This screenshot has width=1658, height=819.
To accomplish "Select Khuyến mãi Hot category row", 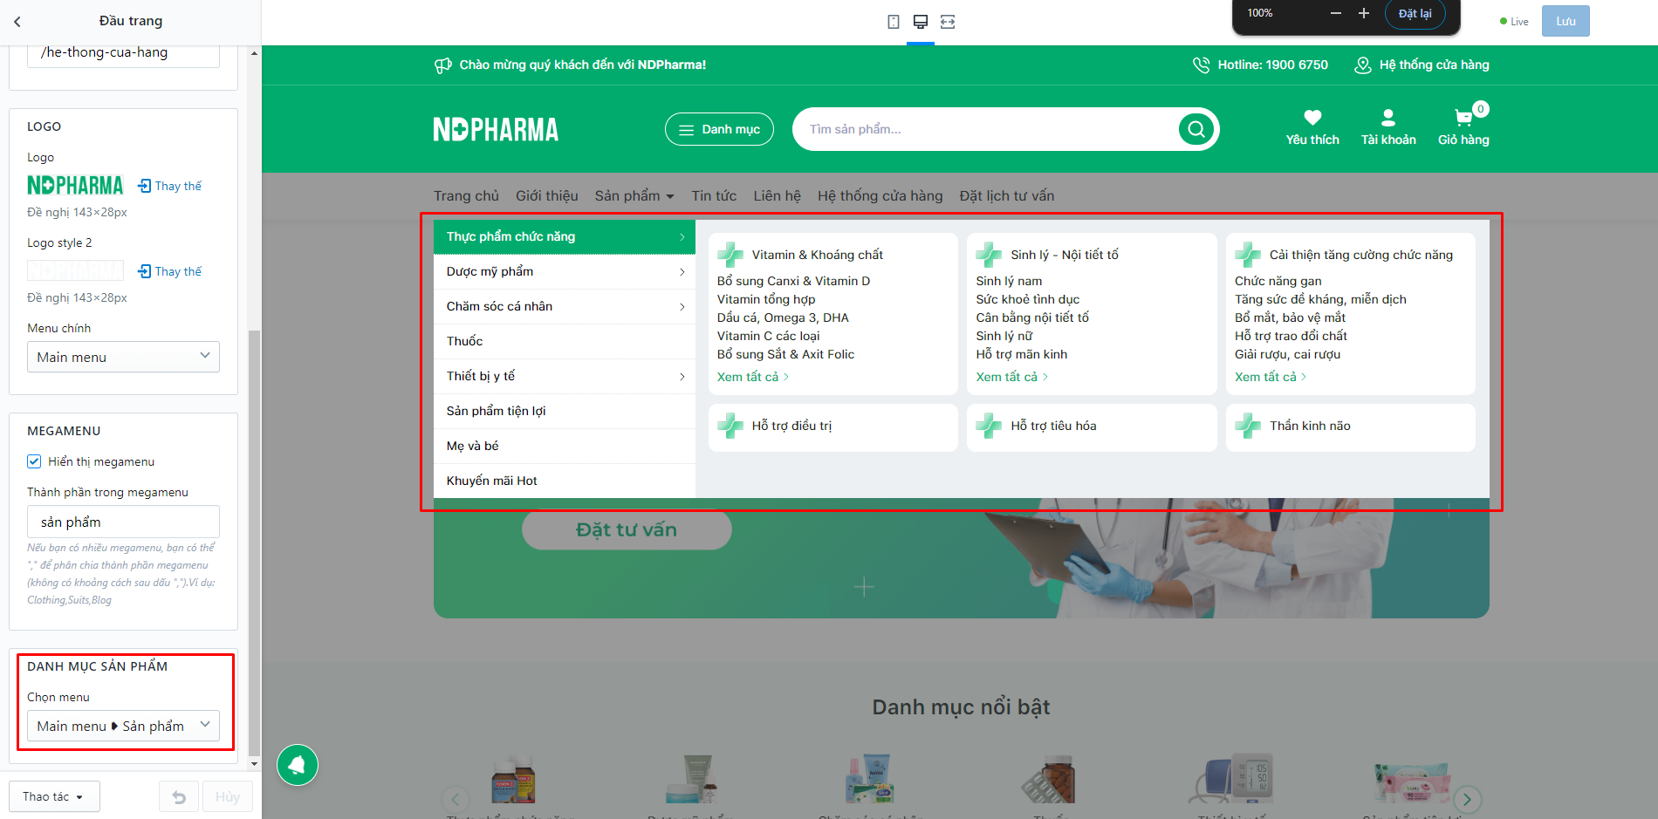I will tap(565, 481).
